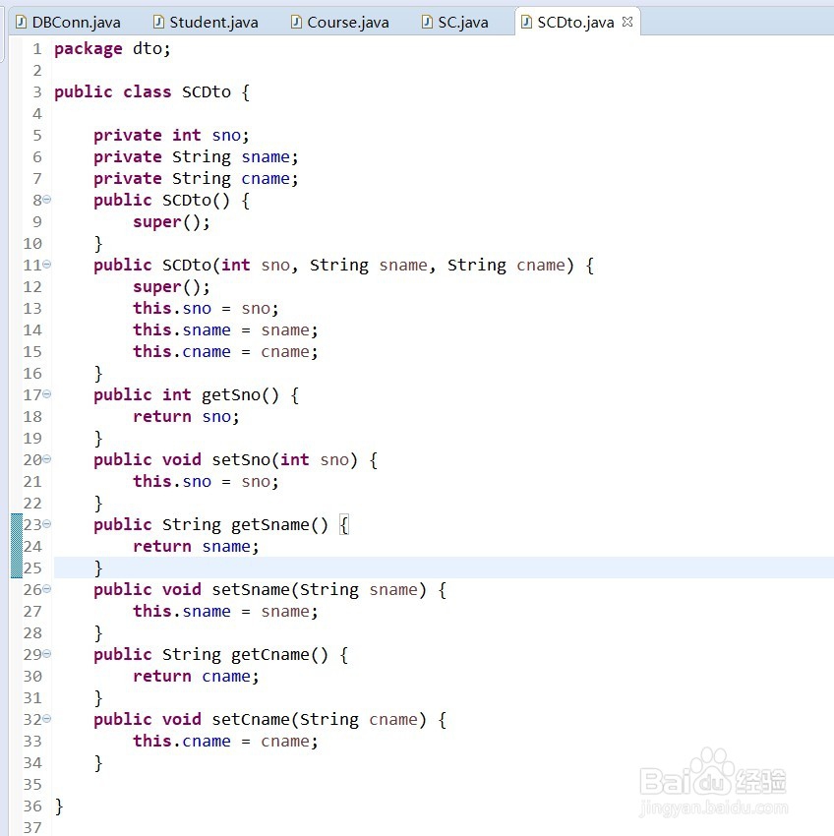Click the Student.java file icon
This screenshot has width=834, height=836.
pyautogui.click(x=158, y=22)
